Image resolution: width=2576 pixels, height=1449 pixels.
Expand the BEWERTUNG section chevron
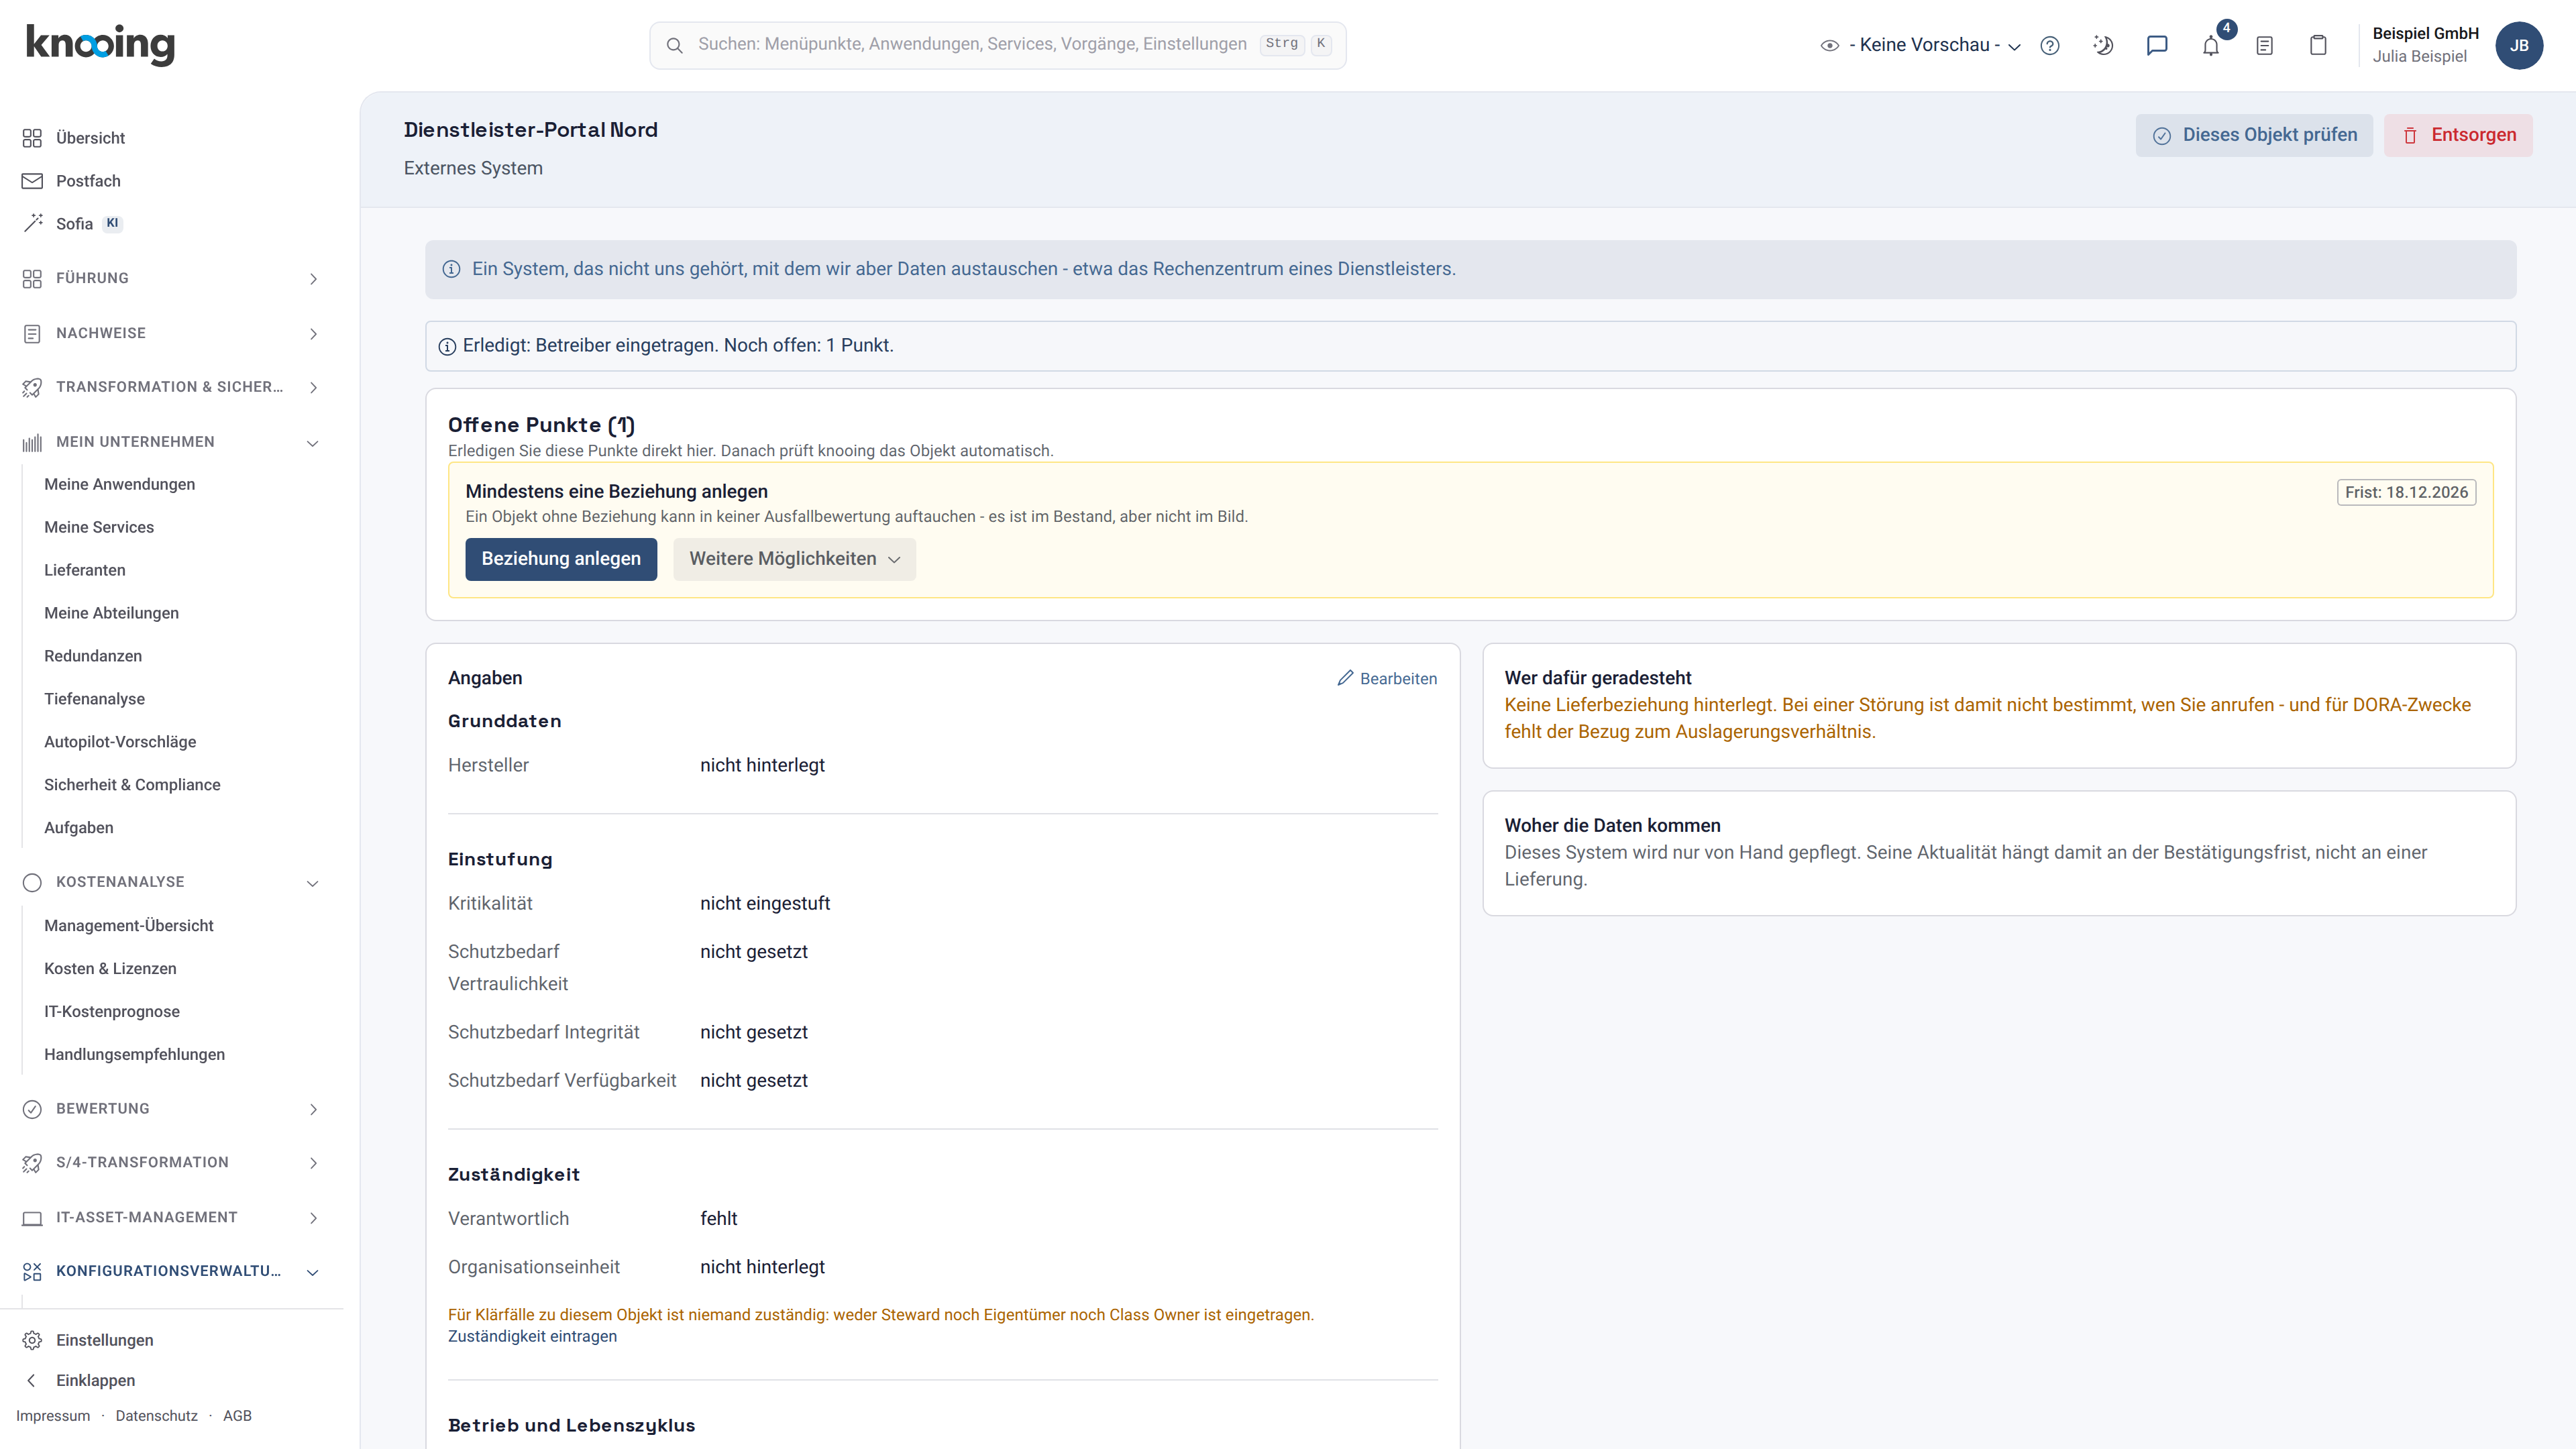click(x=313, y=1110)
